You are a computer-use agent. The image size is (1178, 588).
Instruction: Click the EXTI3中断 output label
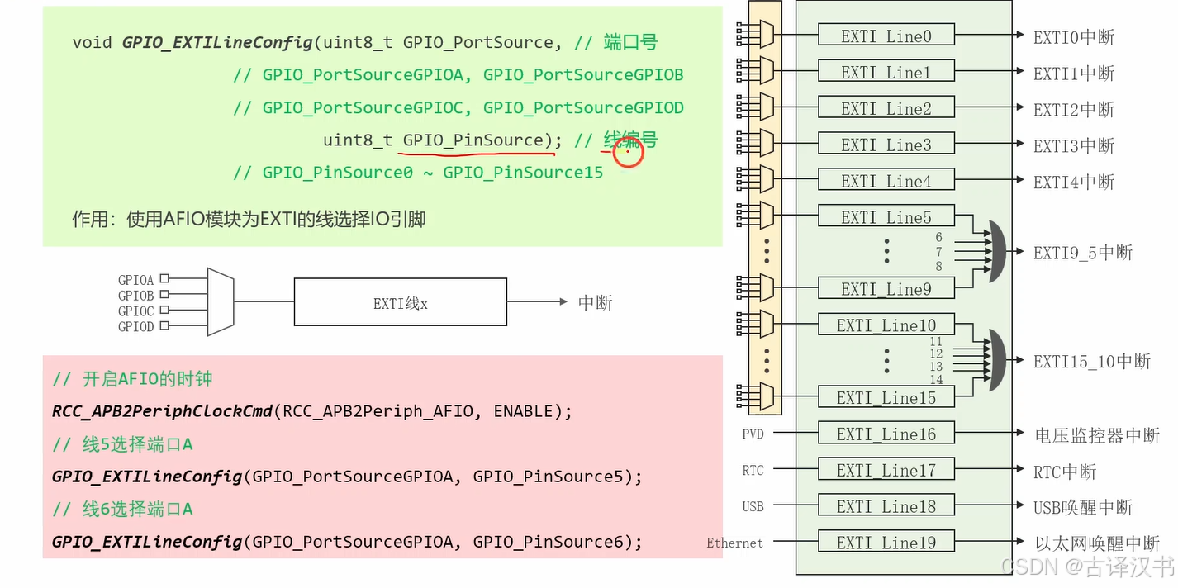pos(1074,145)
